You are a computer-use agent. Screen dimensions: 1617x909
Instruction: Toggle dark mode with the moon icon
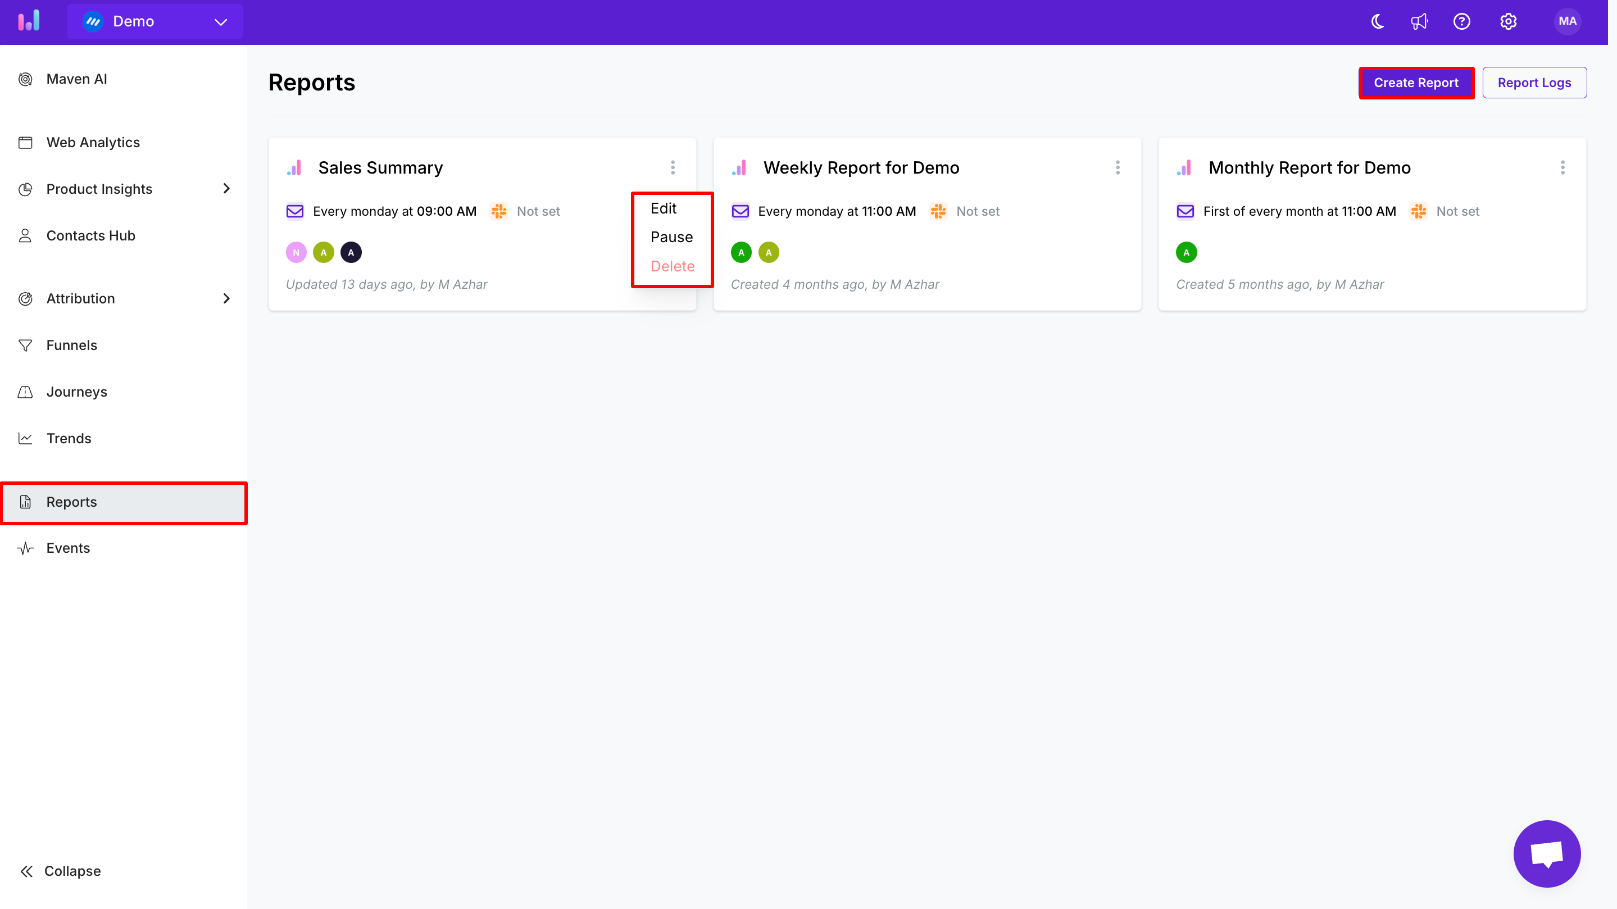1377,21
